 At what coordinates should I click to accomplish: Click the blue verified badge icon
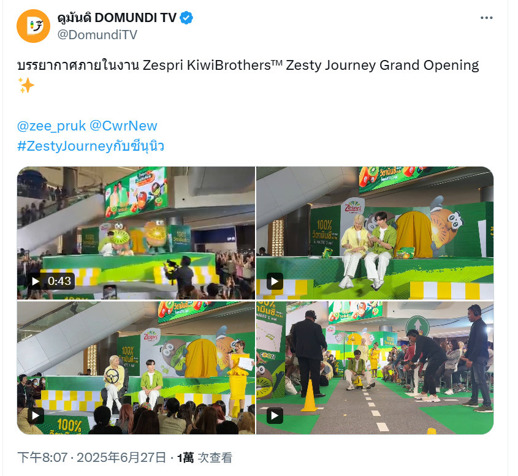click(x=186, y=18)
